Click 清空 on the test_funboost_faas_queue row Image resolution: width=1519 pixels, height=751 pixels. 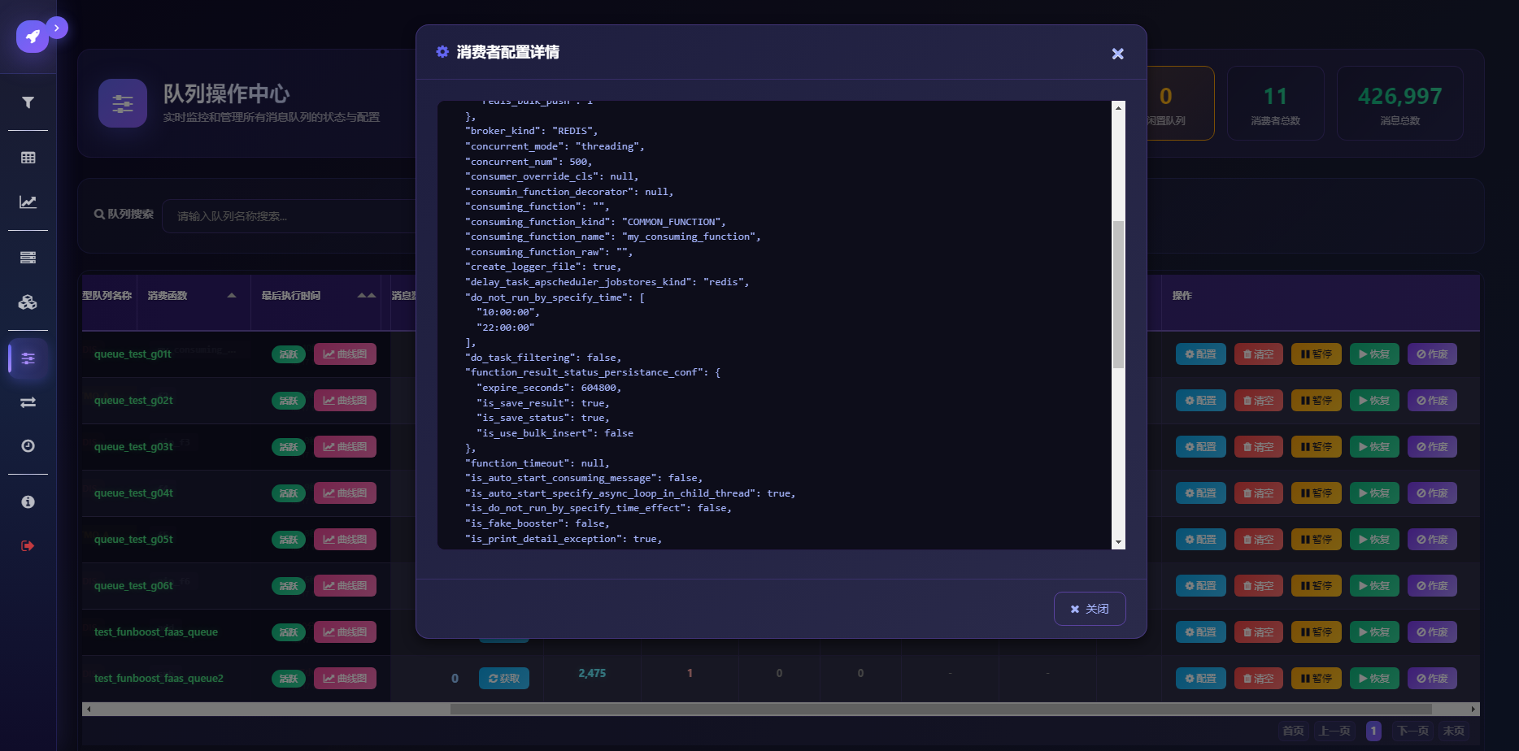click(x=1259, y=632)
